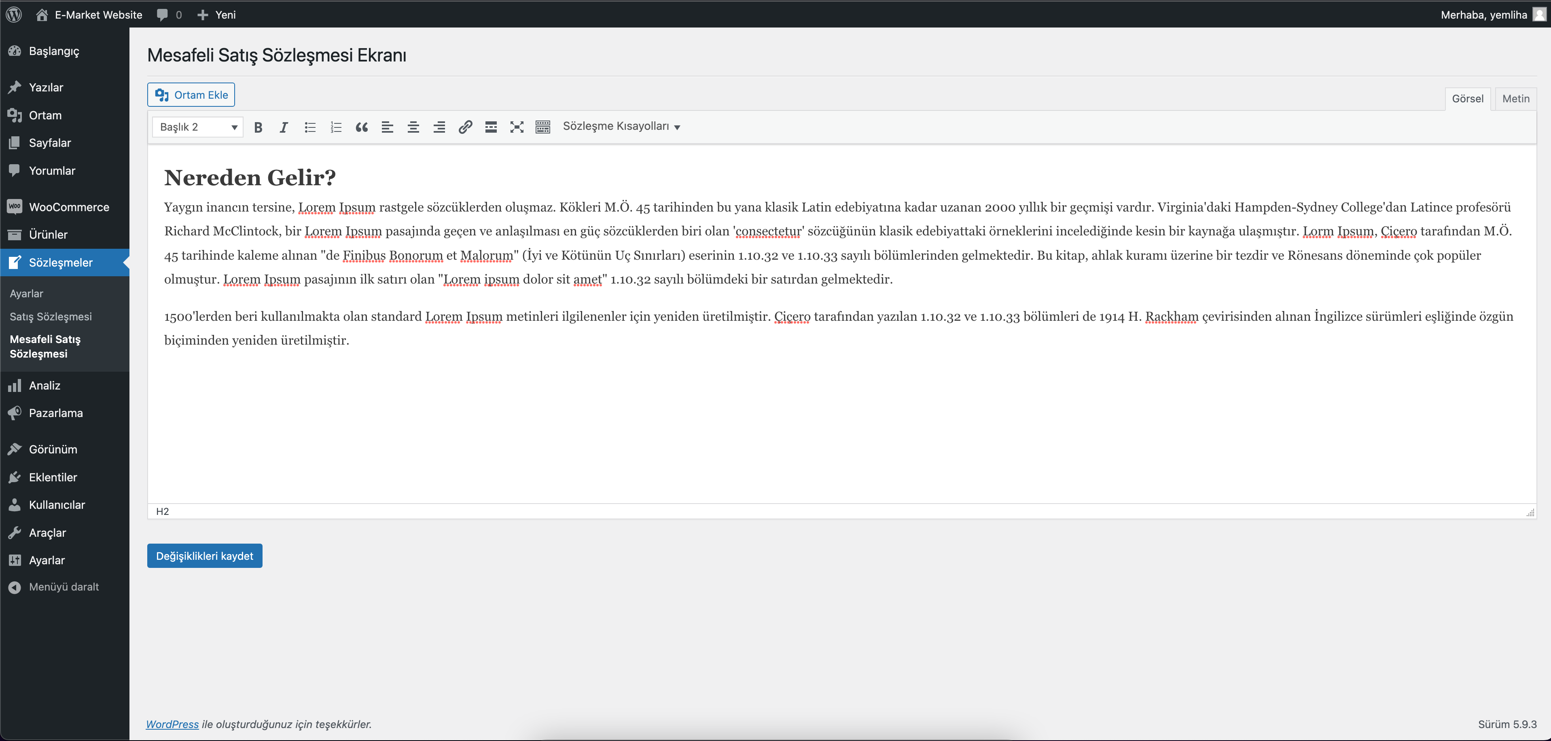Image resolution: width=1551 pixels, height=741 pixels.
Task: Click the WordPress logo icon
Action: (14, 15)
